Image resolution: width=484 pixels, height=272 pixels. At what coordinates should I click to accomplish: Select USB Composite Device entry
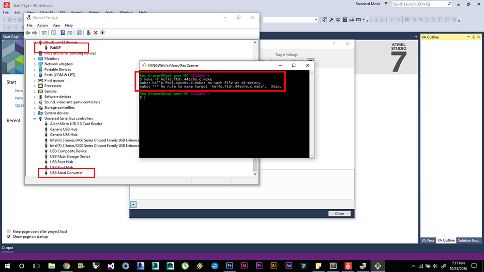pos(68,151)
